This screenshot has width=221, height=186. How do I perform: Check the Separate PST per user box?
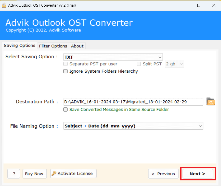point(66,64)
